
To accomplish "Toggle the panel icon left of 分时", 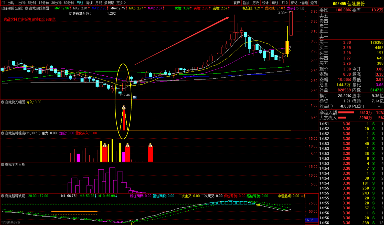I will click(4, 3).
